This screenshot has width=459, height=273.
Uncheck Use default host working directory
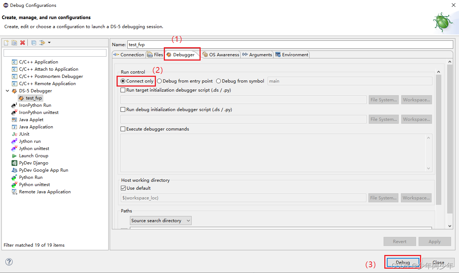pyautogui.click(x=123, y=188)
